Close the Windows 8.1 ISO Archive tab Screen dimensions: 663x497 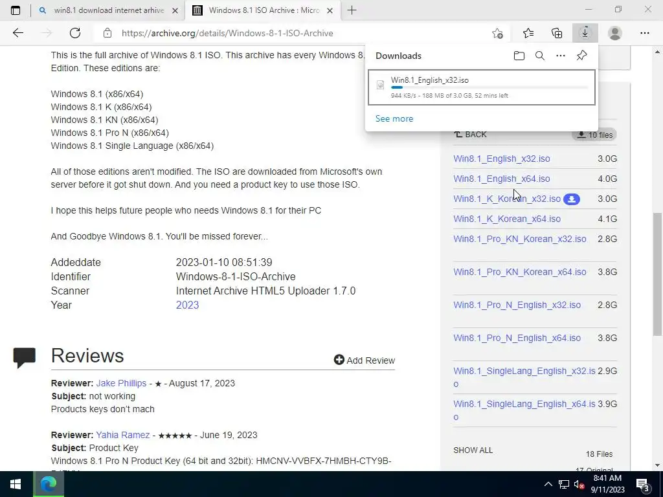[330, 10]
